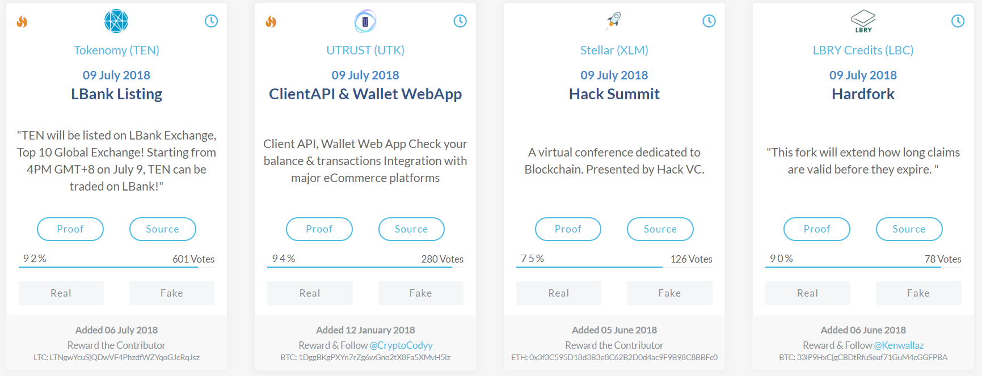Vote Real on LBRY Hardfork event
982x376 pixels.
(807, 293)
